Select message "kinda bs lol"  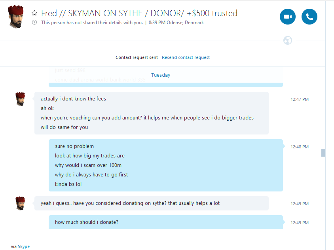click(68, 184)
